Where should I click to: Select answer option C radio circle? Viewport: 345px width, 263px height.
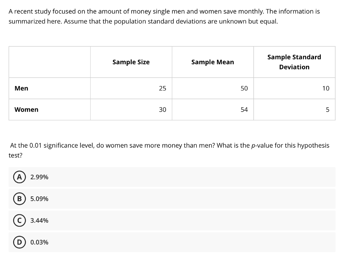[x=19, y=221]
